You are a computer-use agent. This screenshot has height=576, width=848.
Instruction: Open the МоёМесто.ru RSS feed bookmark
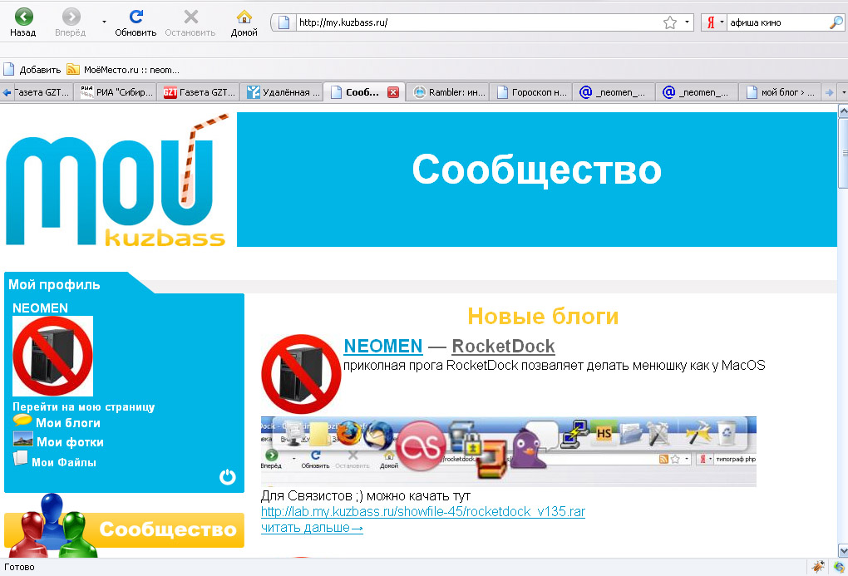123,70
